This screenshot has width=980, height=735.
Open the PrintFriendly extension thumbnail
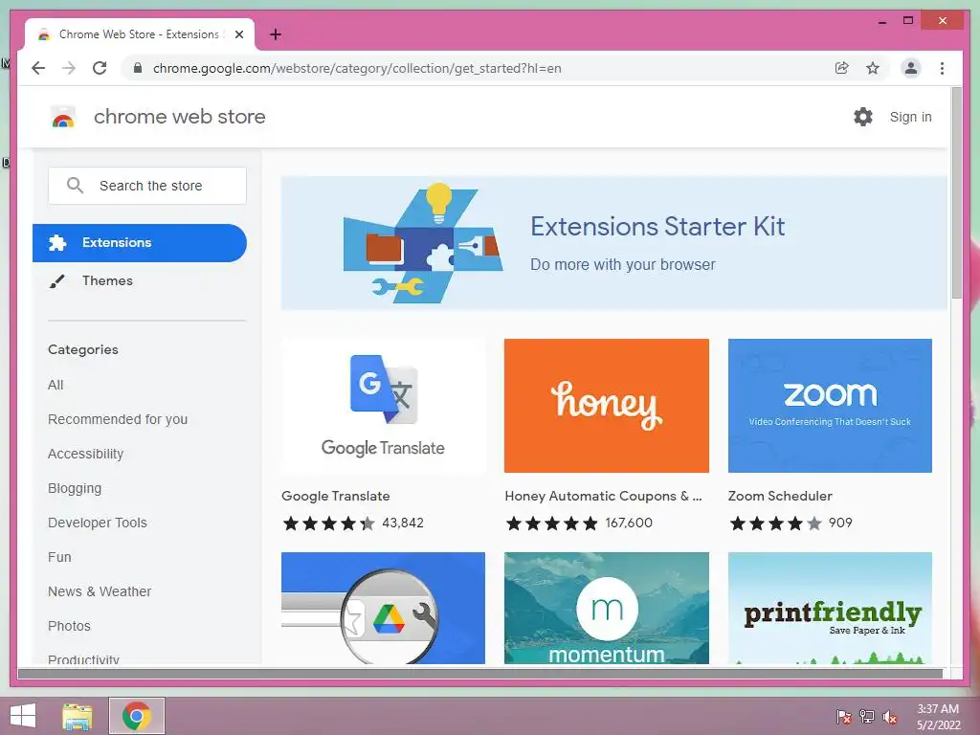[830, 608]
